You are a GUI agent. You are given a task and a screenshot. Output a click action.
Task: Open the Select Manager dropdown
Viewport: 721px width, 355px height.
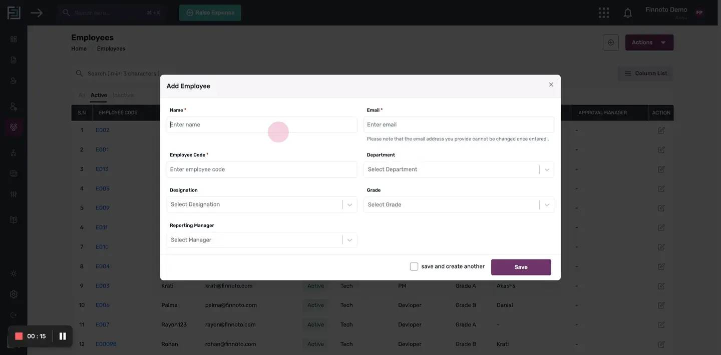(262, 240)
